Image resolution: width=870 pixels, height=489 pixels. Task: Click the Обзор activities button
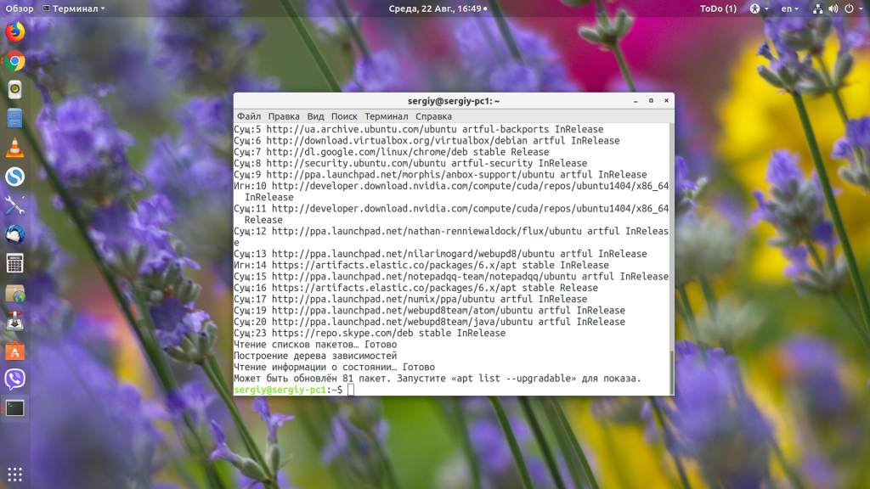[20, 8]
